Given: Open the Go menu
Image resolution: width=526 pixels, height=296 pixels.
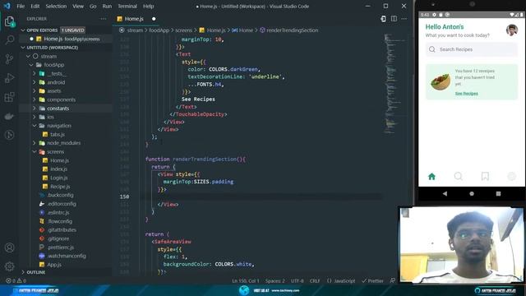Looking at the screenshot, I should pyautogui.click(x=93, y=6).
